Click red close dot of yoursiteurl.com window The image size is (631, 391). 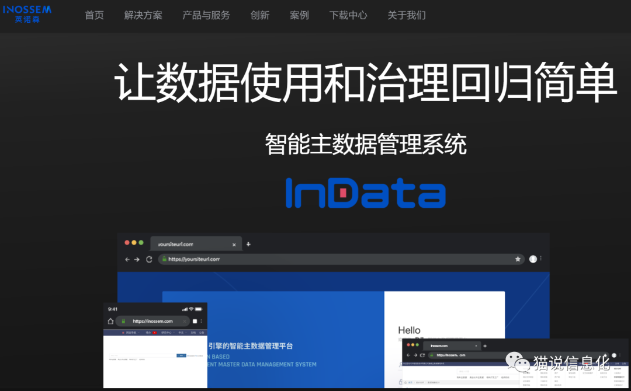[127, 242]
